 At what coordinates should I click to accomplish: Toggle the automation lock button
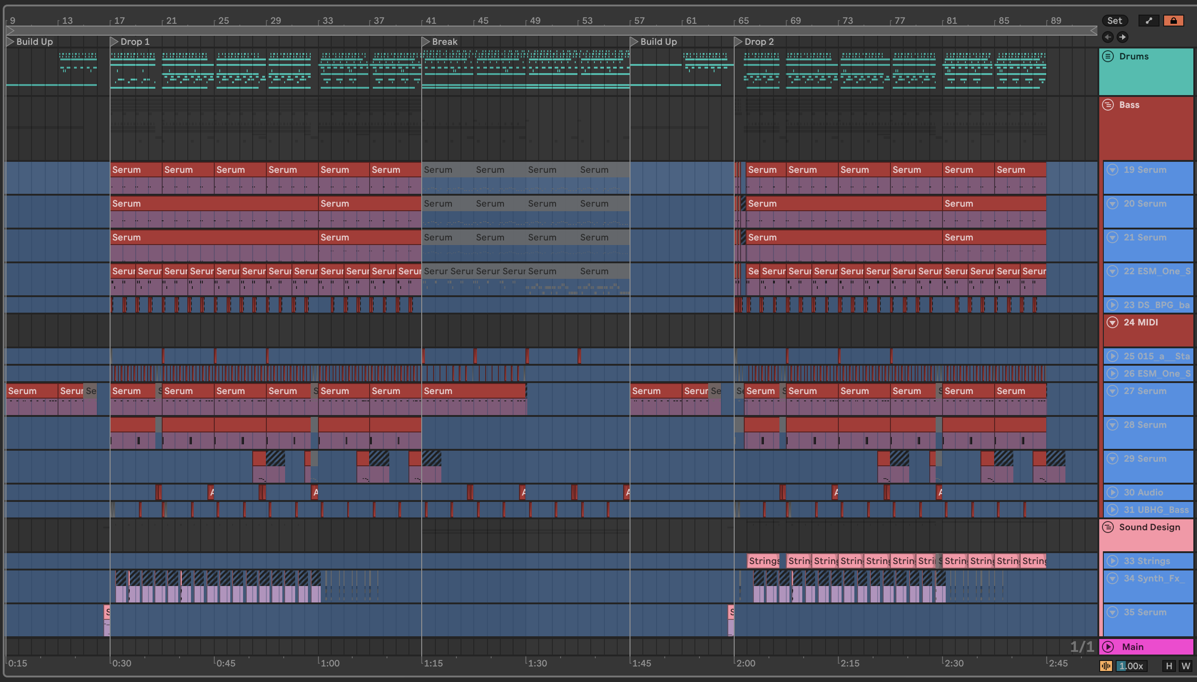tap(1173, 21)
